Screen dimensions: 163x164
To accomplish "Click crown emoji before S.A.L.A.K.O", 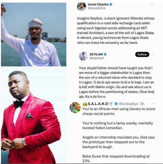I will pyautogui.click(x=85, y=104).
